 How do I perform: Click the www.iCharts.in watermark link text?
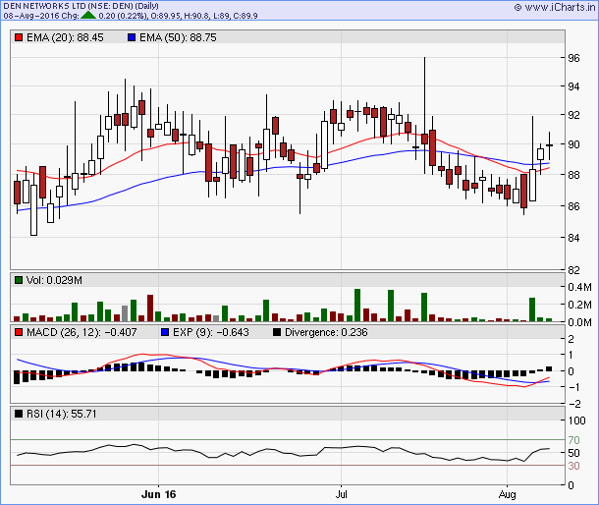pyautogui.click(x=560, y=7)
